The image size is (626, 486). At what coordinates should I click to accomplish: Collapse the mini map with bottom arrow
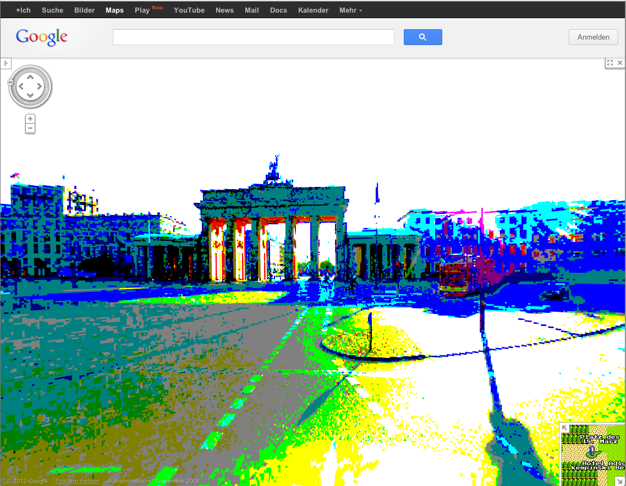[x=620, y=482]
